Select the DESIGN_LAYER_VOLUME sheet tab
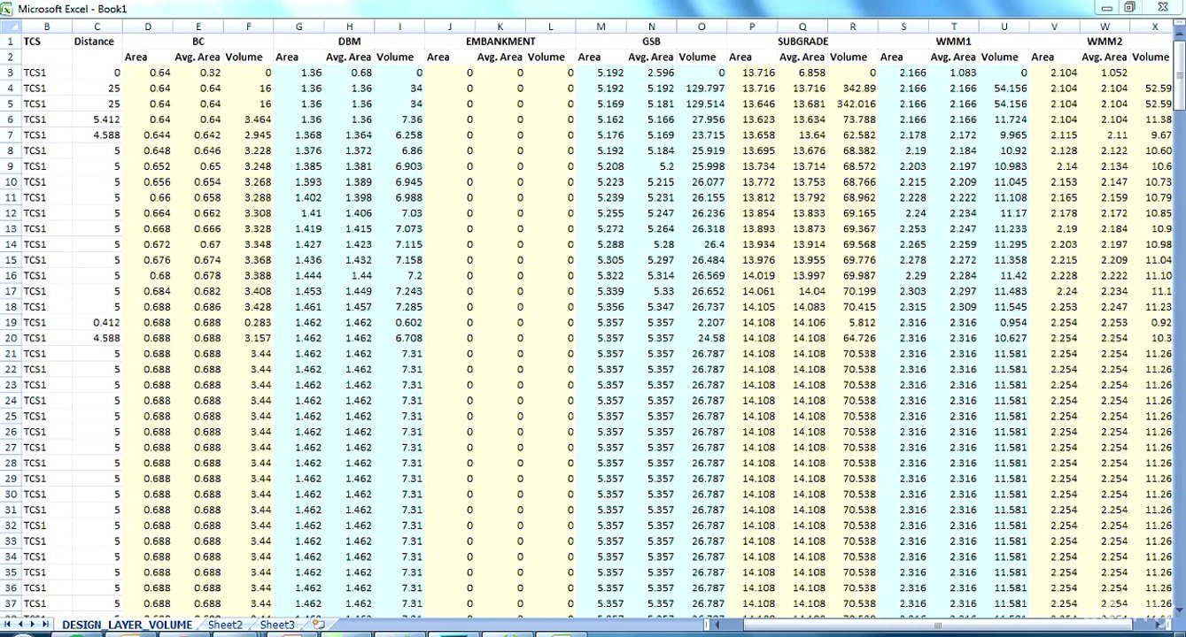 [x=127, y=625]
